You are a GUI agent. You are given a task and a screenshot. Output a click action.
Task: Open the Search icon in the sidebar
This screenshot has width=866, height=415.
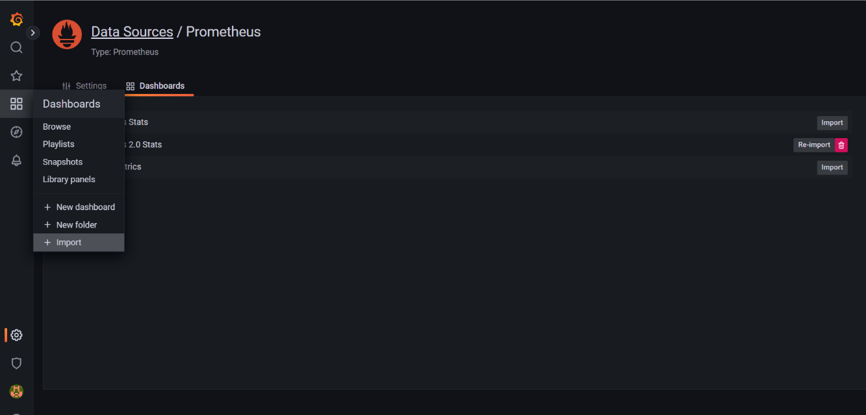[x=16, y=47]
